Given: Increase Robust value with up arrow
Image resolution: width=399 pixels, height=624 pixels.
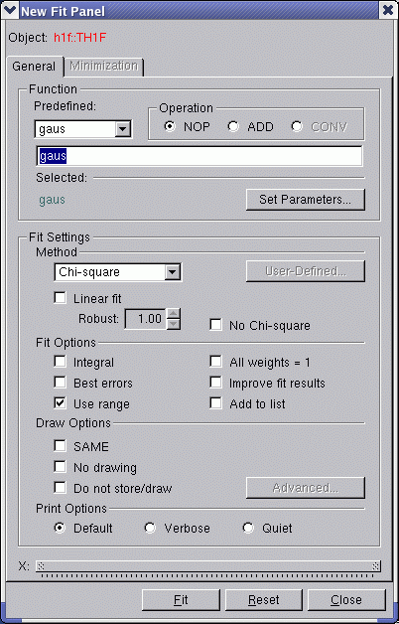Looking at the screenshot, I should pyautogui.click(x=174, y=314).
